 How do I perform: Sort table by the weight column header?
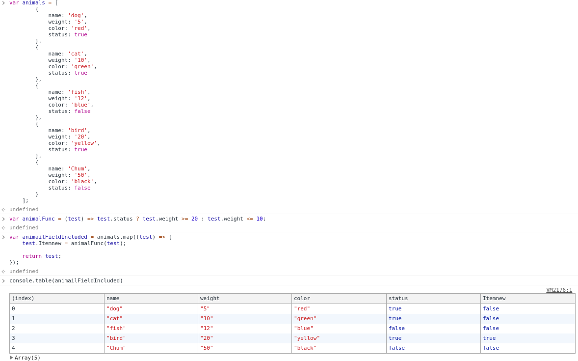point(244,298)
